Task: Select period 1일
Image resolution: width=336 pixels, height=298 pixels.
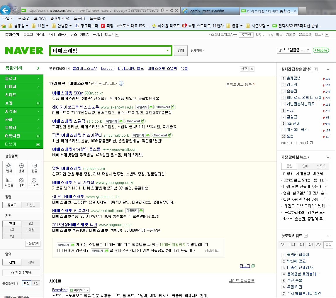Action: [x=31, y=223]
